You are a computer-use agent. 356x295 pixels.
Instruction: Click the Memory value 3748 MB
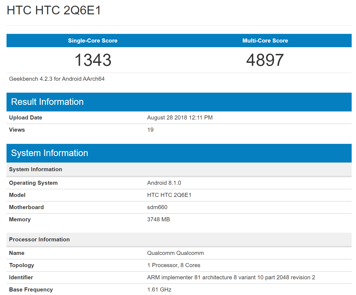click(x=158, y=219)
